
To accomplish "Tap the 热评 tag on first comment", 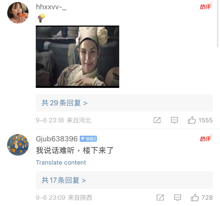I will click(x=206, y=6).
